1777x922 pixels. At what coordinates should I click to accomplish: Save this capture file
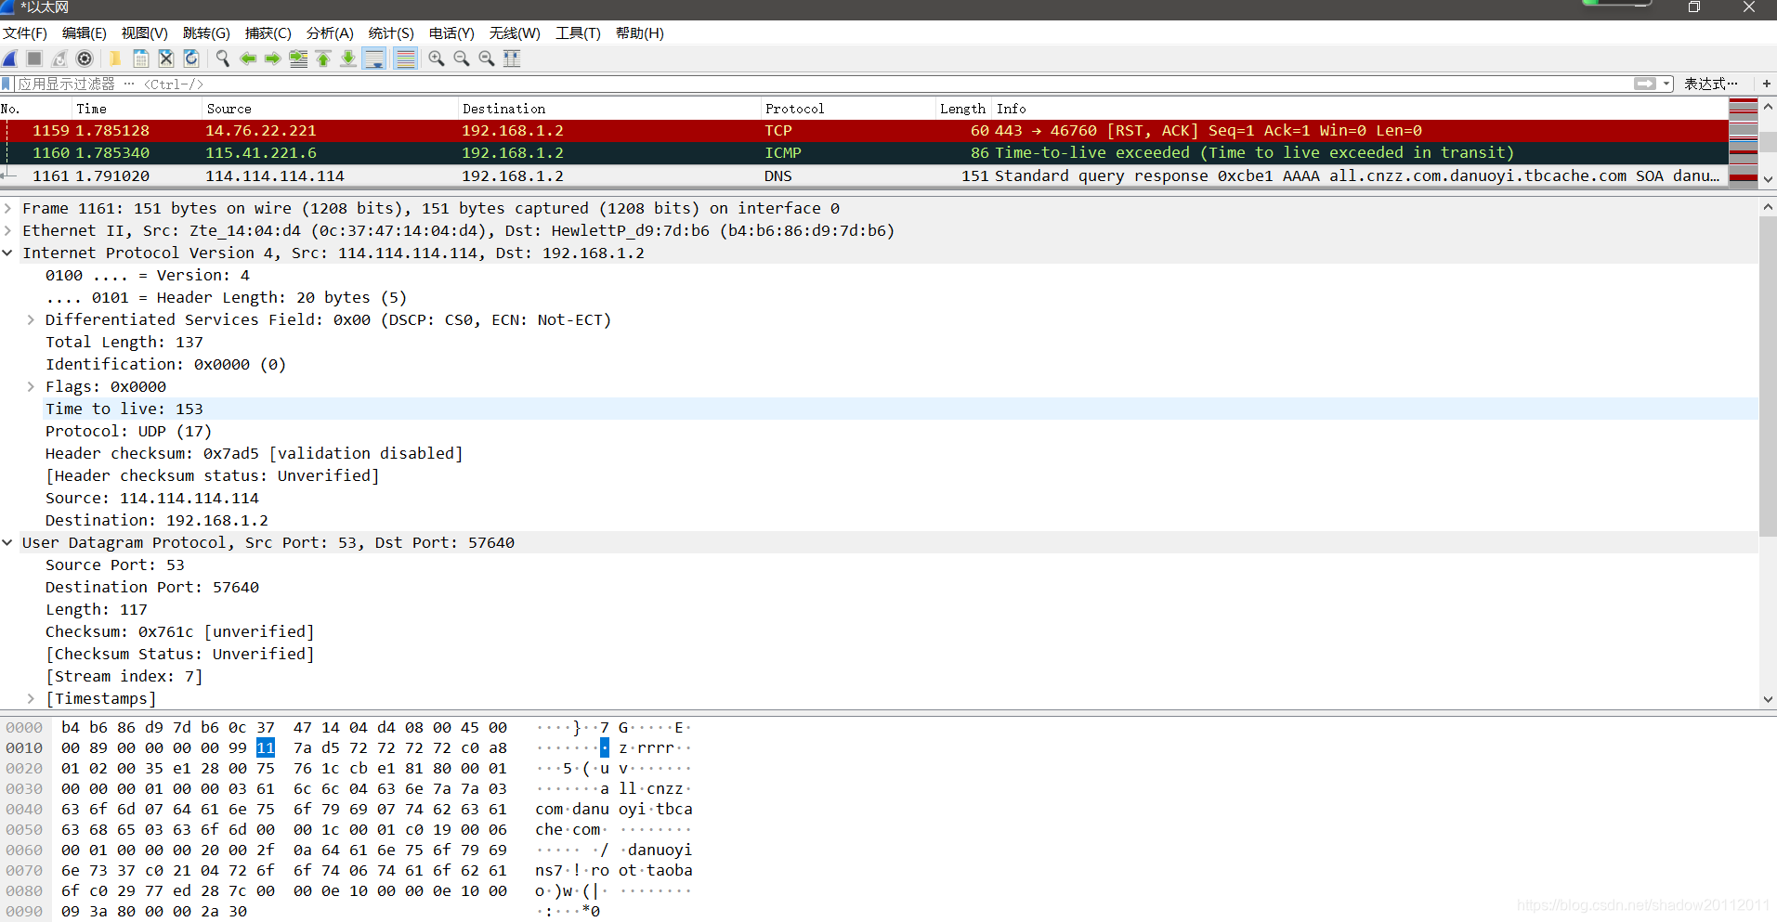(141, 58)
